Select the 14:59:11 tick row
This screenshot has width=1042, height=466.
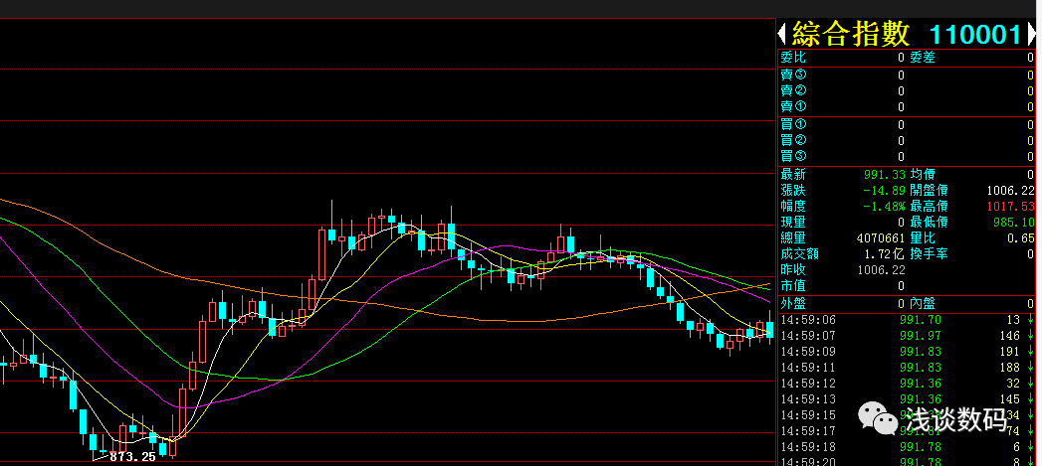point(907,368)
